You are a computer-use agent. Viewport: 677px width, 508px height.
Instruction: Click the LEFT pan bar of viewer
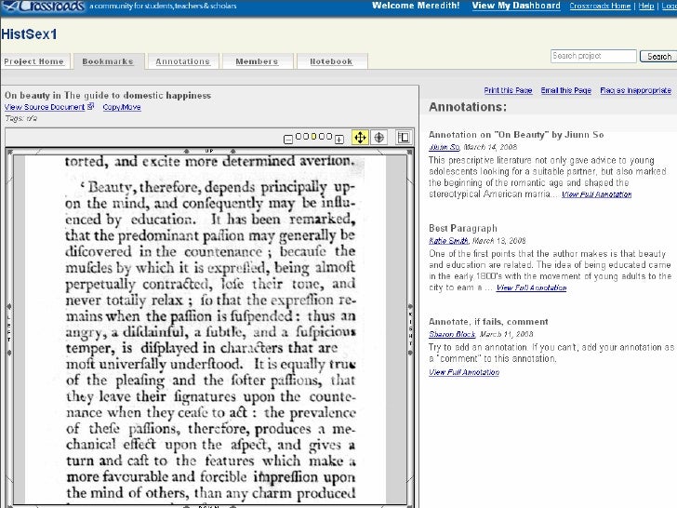[9, 326]
